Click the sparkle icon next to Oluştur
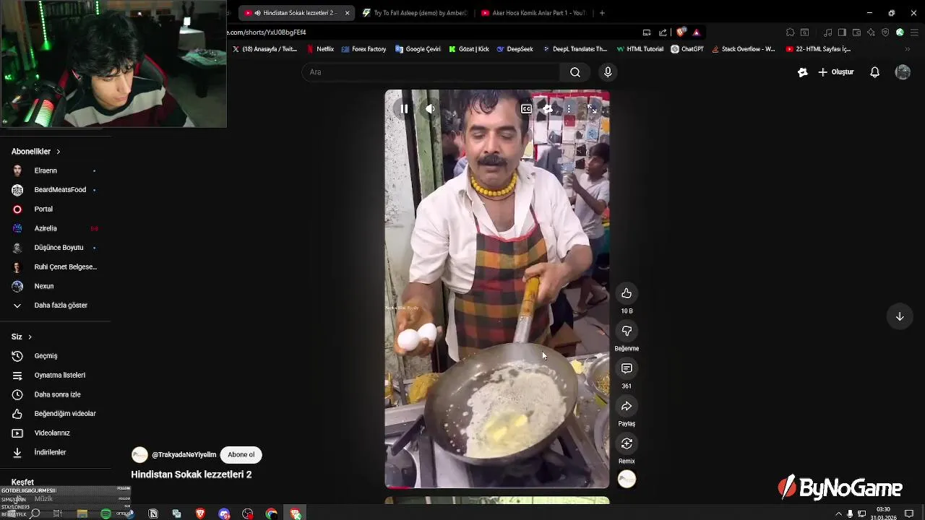 tap(802, 72)
